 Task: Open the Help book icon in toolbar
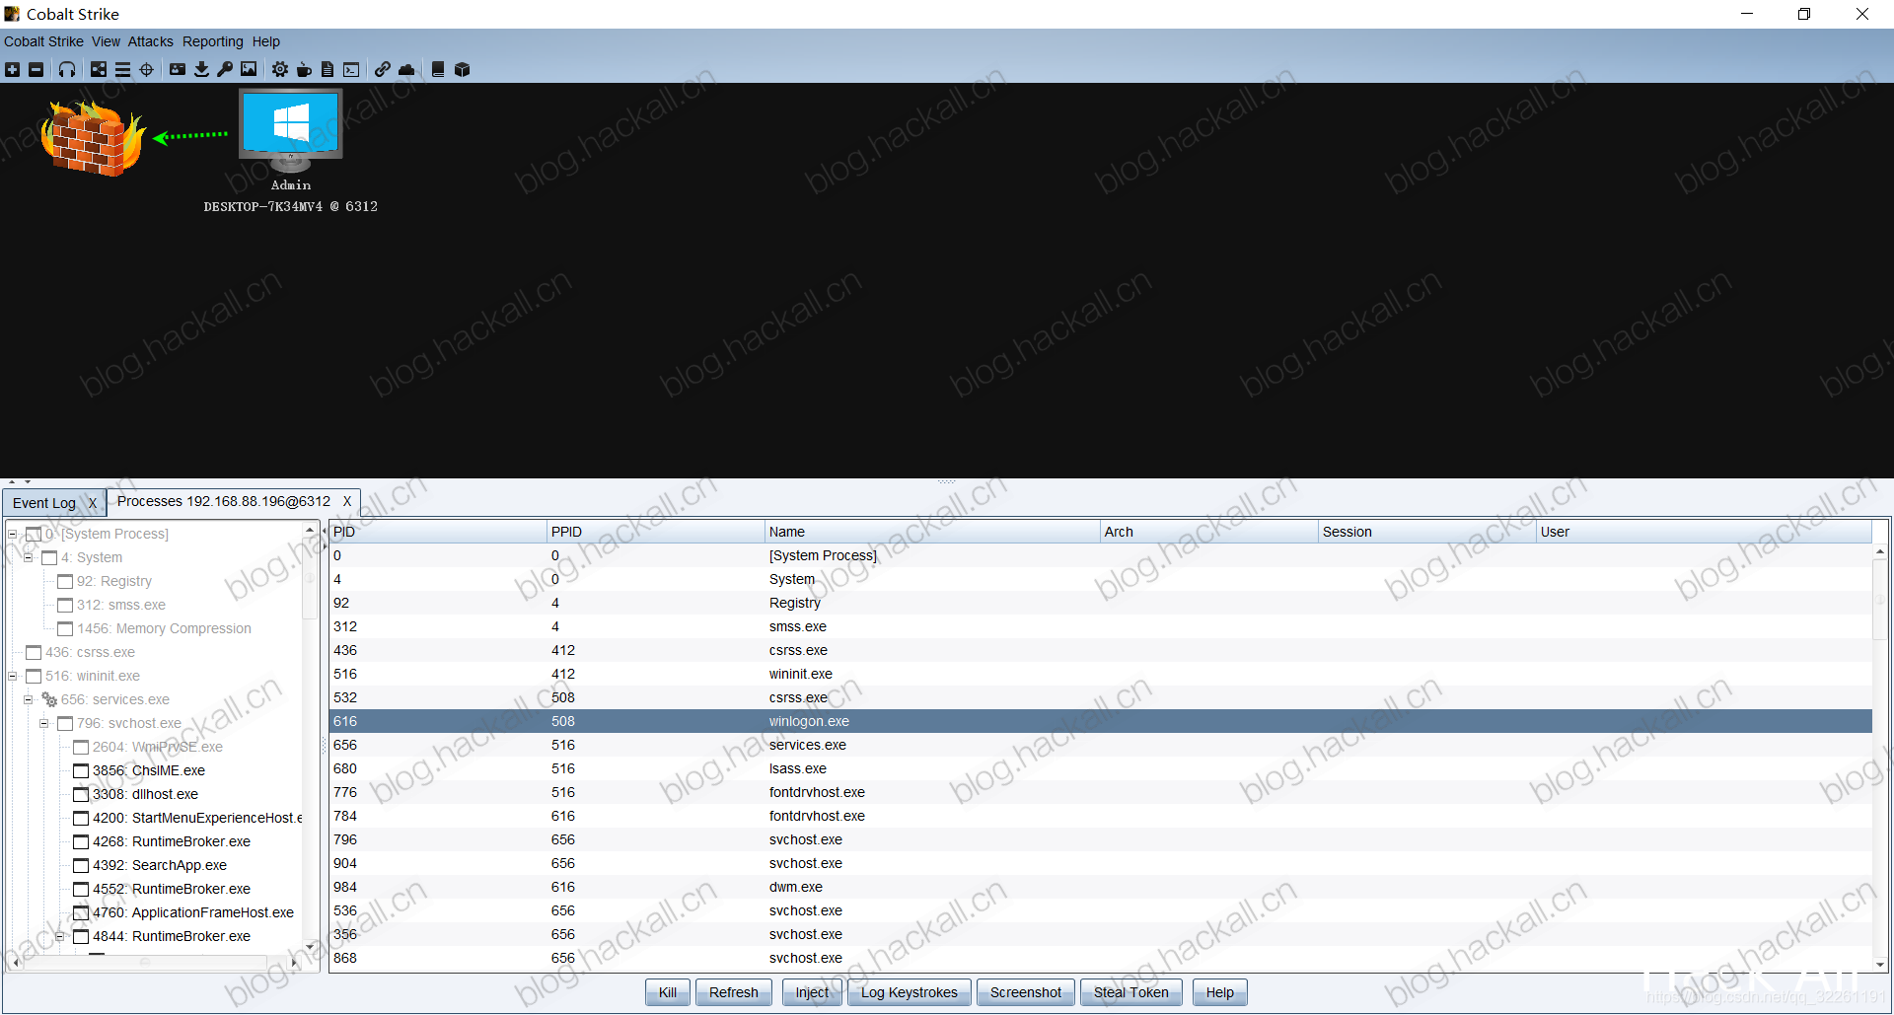click(x=438, y=69)
